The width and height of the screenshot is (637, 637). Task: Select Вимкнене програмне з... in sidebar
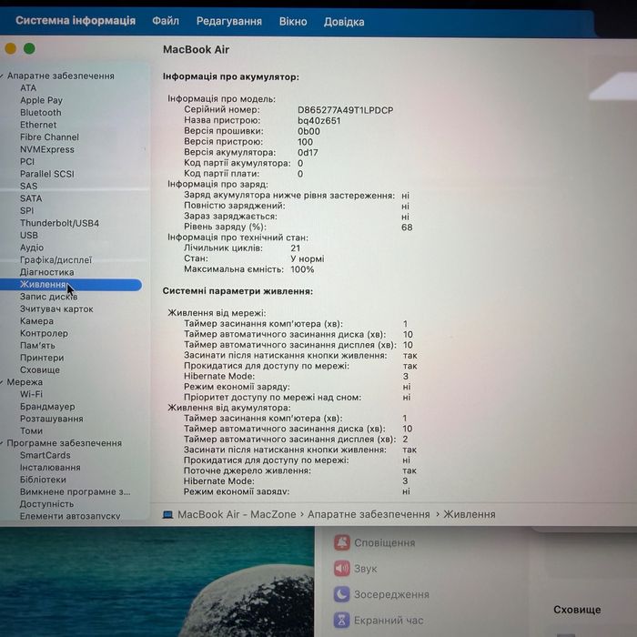pos(76,492)
